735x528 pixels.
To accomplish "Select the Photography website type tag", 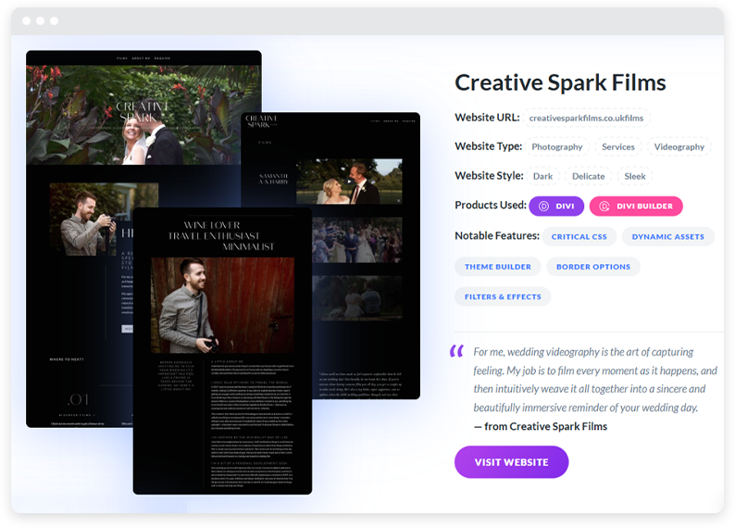I will 557,146.
